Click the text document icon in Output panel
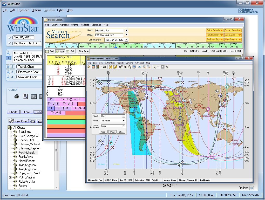Screen dimensions: 265x200 coord(25,96)
